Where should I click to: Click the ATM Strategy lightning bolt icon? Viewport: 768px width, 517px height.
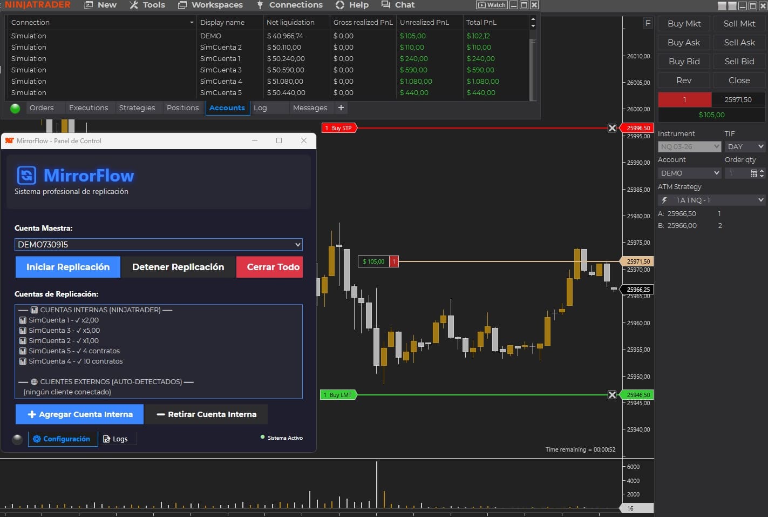[664, 200]
